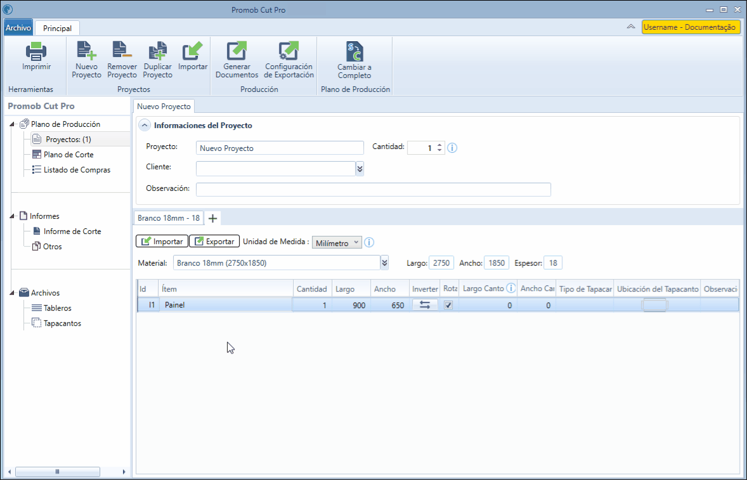Expand the Material dropdown list
The image size is (747, 480).
pyautogui.click(x=384, y=263)
